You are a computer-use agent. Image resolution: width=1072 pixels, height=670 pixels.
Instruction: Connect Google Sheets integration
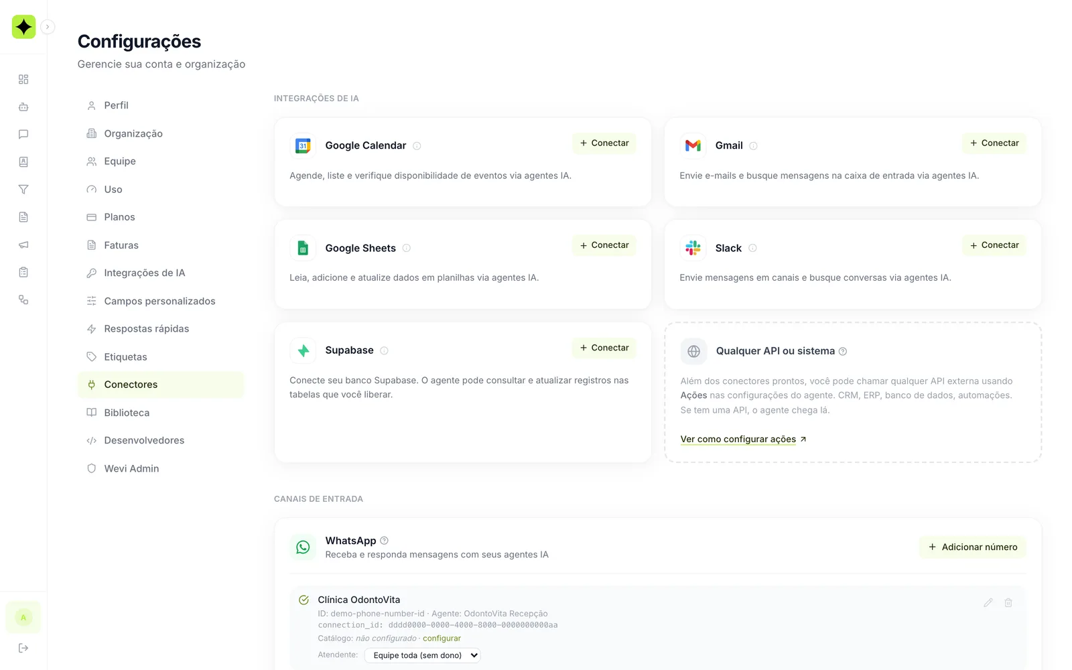[604, 245]
